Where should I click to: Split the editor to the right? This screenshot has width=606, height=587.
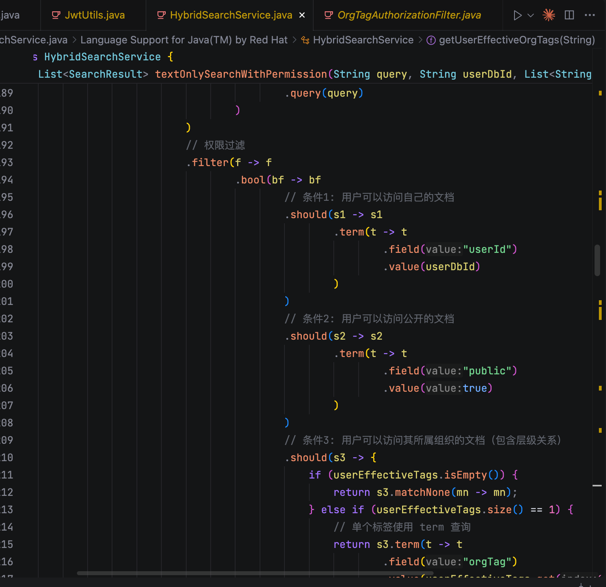tap(569, 15)
